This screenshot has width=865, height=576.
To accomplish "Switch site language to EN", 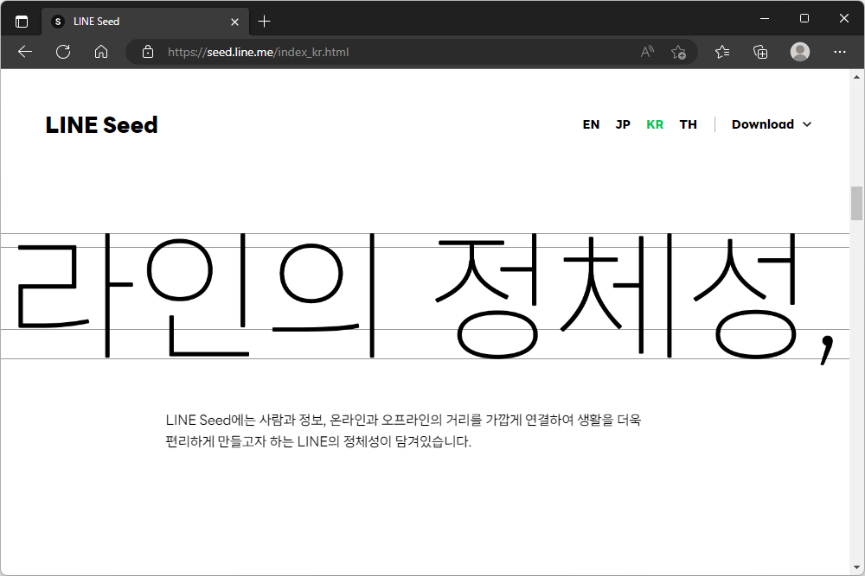I will click(x=591, y=124).
